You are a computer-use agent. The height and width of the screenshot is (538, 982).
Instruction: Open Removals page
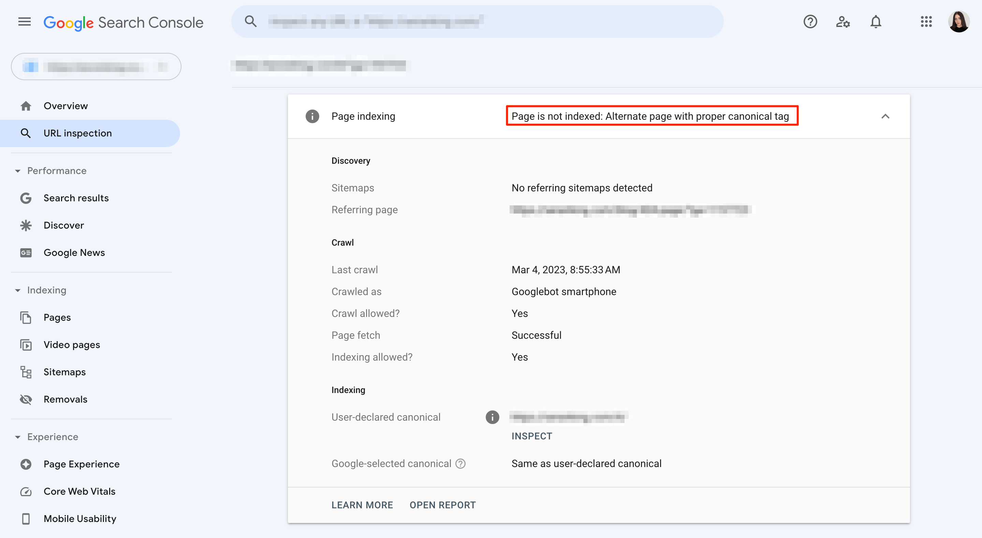coord(90,399)
